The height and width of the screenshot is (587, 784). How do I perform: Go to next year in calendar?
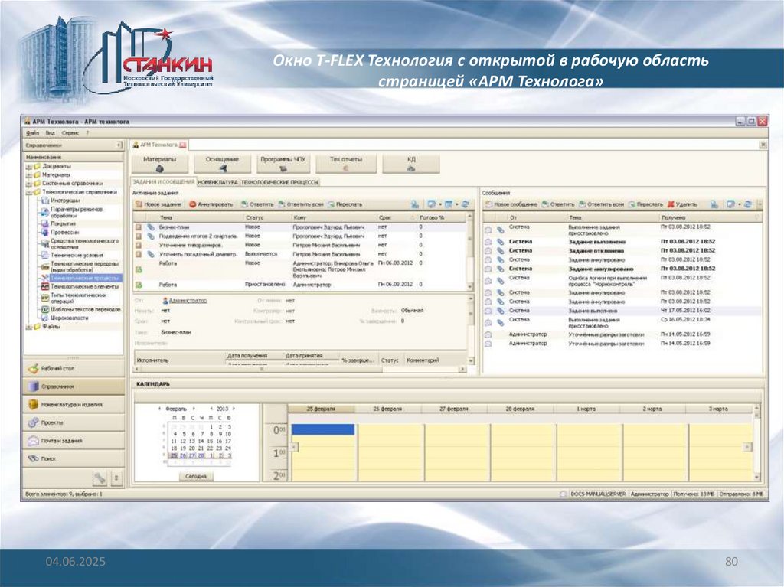tap(234, 409)
